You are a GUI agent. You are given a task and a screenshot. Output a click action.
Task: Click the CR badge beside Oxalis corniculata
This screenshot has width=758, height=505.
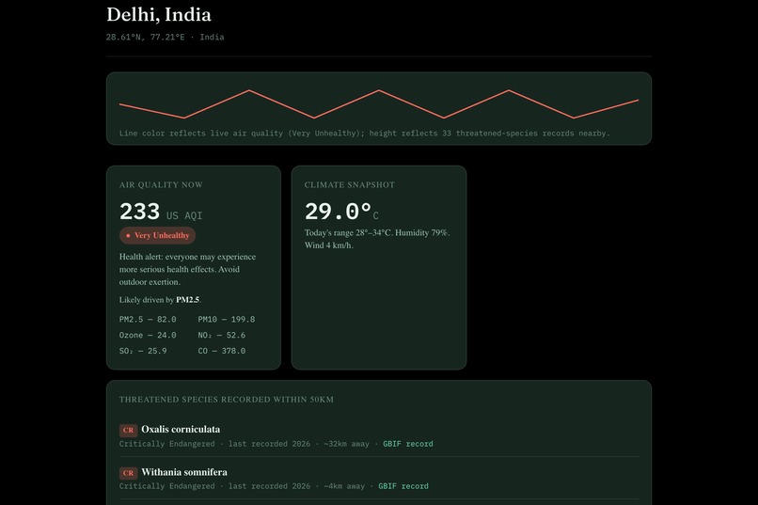[x=128, y=430]
